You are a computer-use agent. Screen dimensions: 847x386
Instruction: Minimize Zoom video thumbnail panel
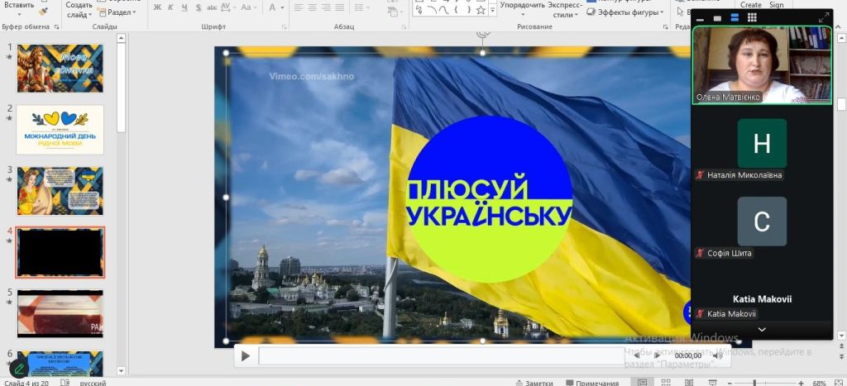tap(700, 18)
